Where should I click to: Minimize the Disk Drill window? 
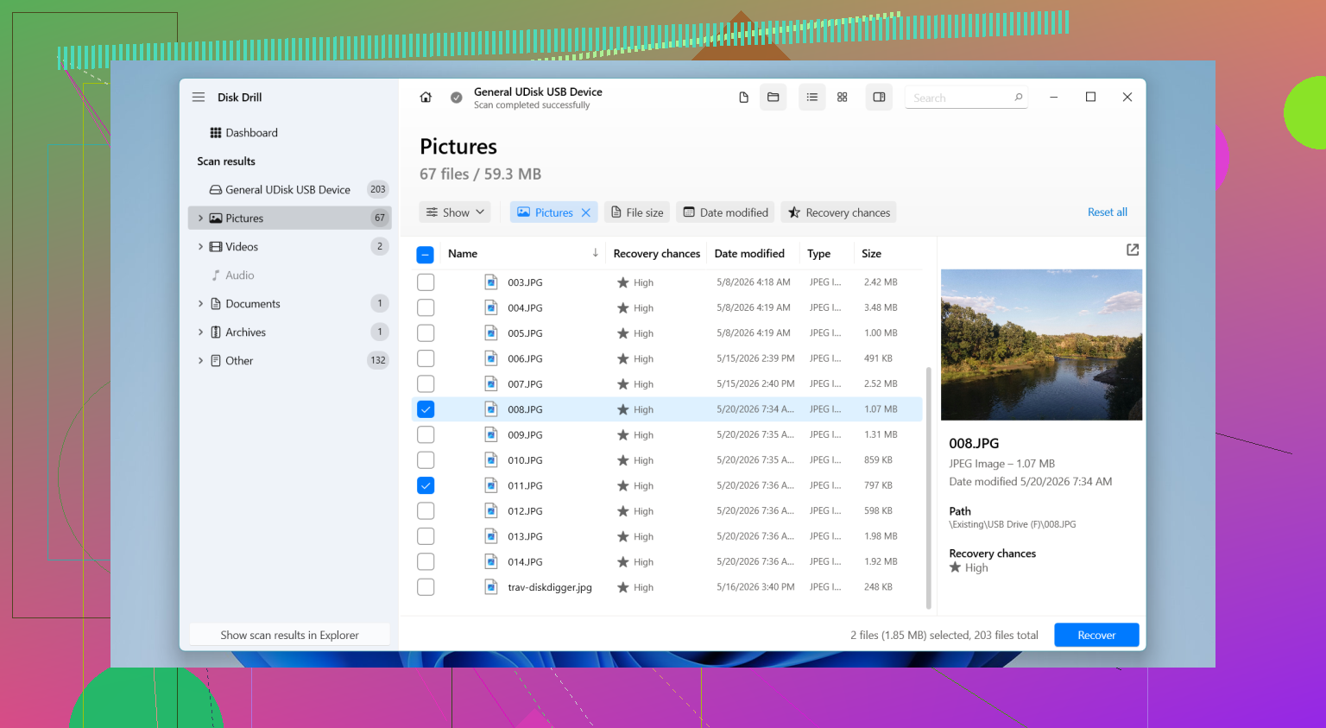[1053, 97]
